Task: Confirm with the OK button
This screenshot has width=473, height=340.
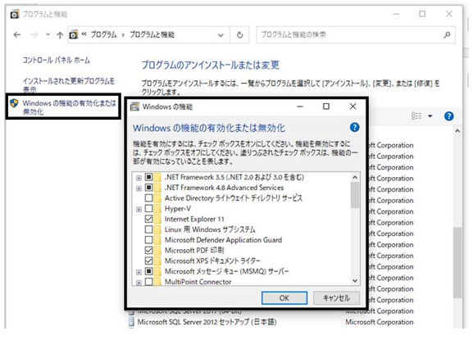Action: click(x=284, y=298)
